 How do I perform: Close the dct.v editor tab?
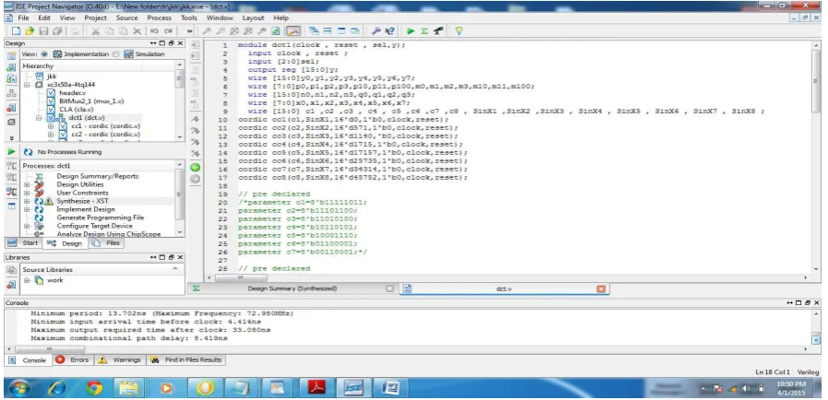(x=601, y=288)
